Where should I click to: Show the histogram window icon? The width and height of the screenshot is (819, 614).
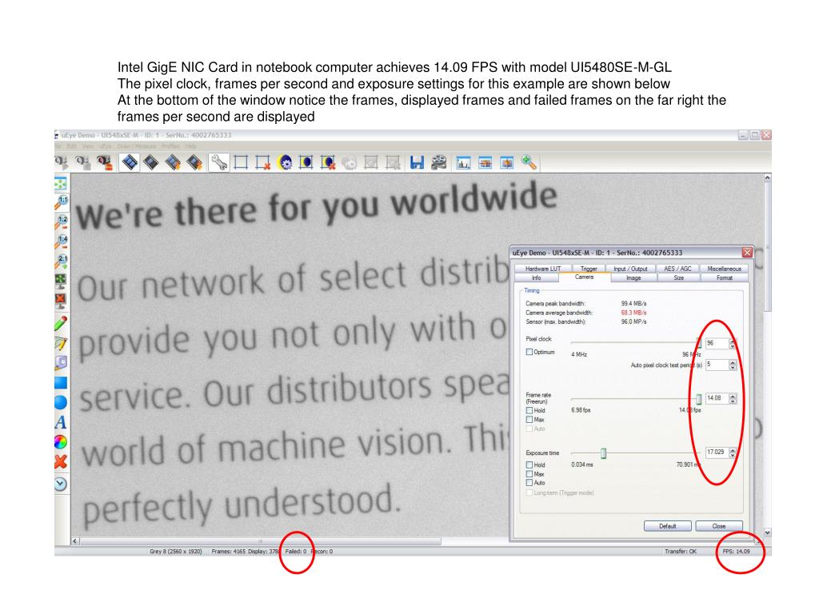[463, 163]
